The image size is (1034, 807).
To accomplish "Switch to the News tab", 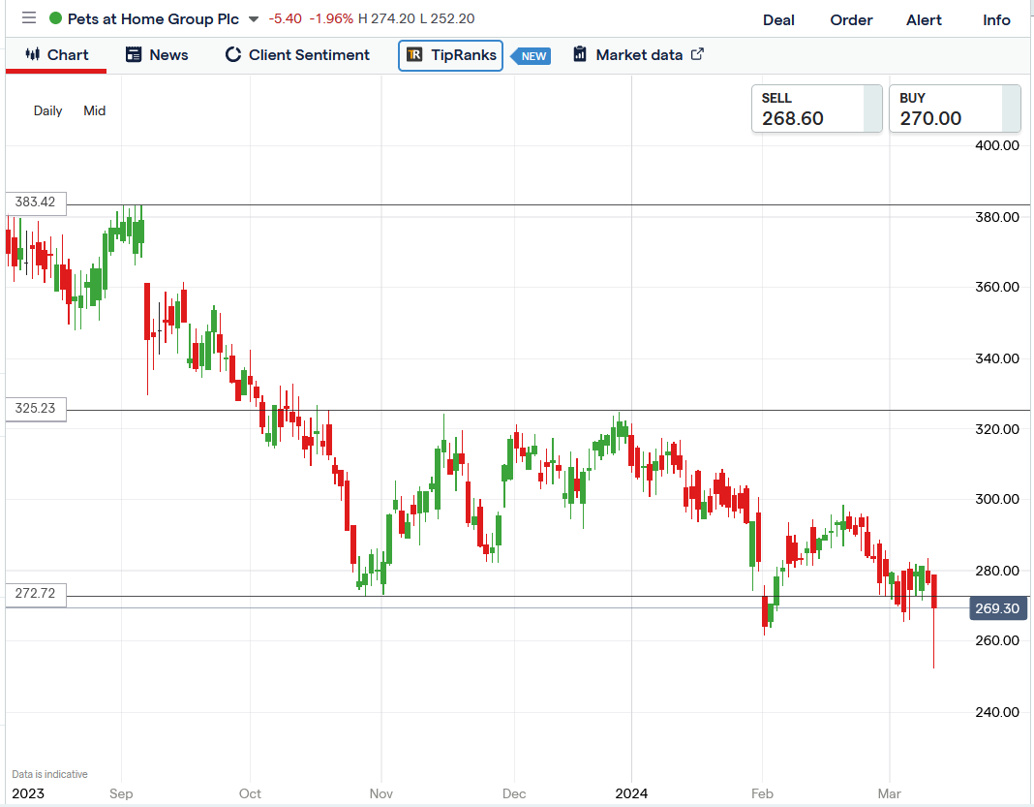I will click(157, 55).
